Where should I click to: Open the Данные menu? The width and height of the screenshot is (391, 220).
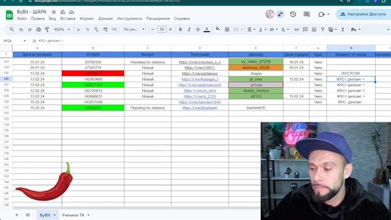click(106, 18)
